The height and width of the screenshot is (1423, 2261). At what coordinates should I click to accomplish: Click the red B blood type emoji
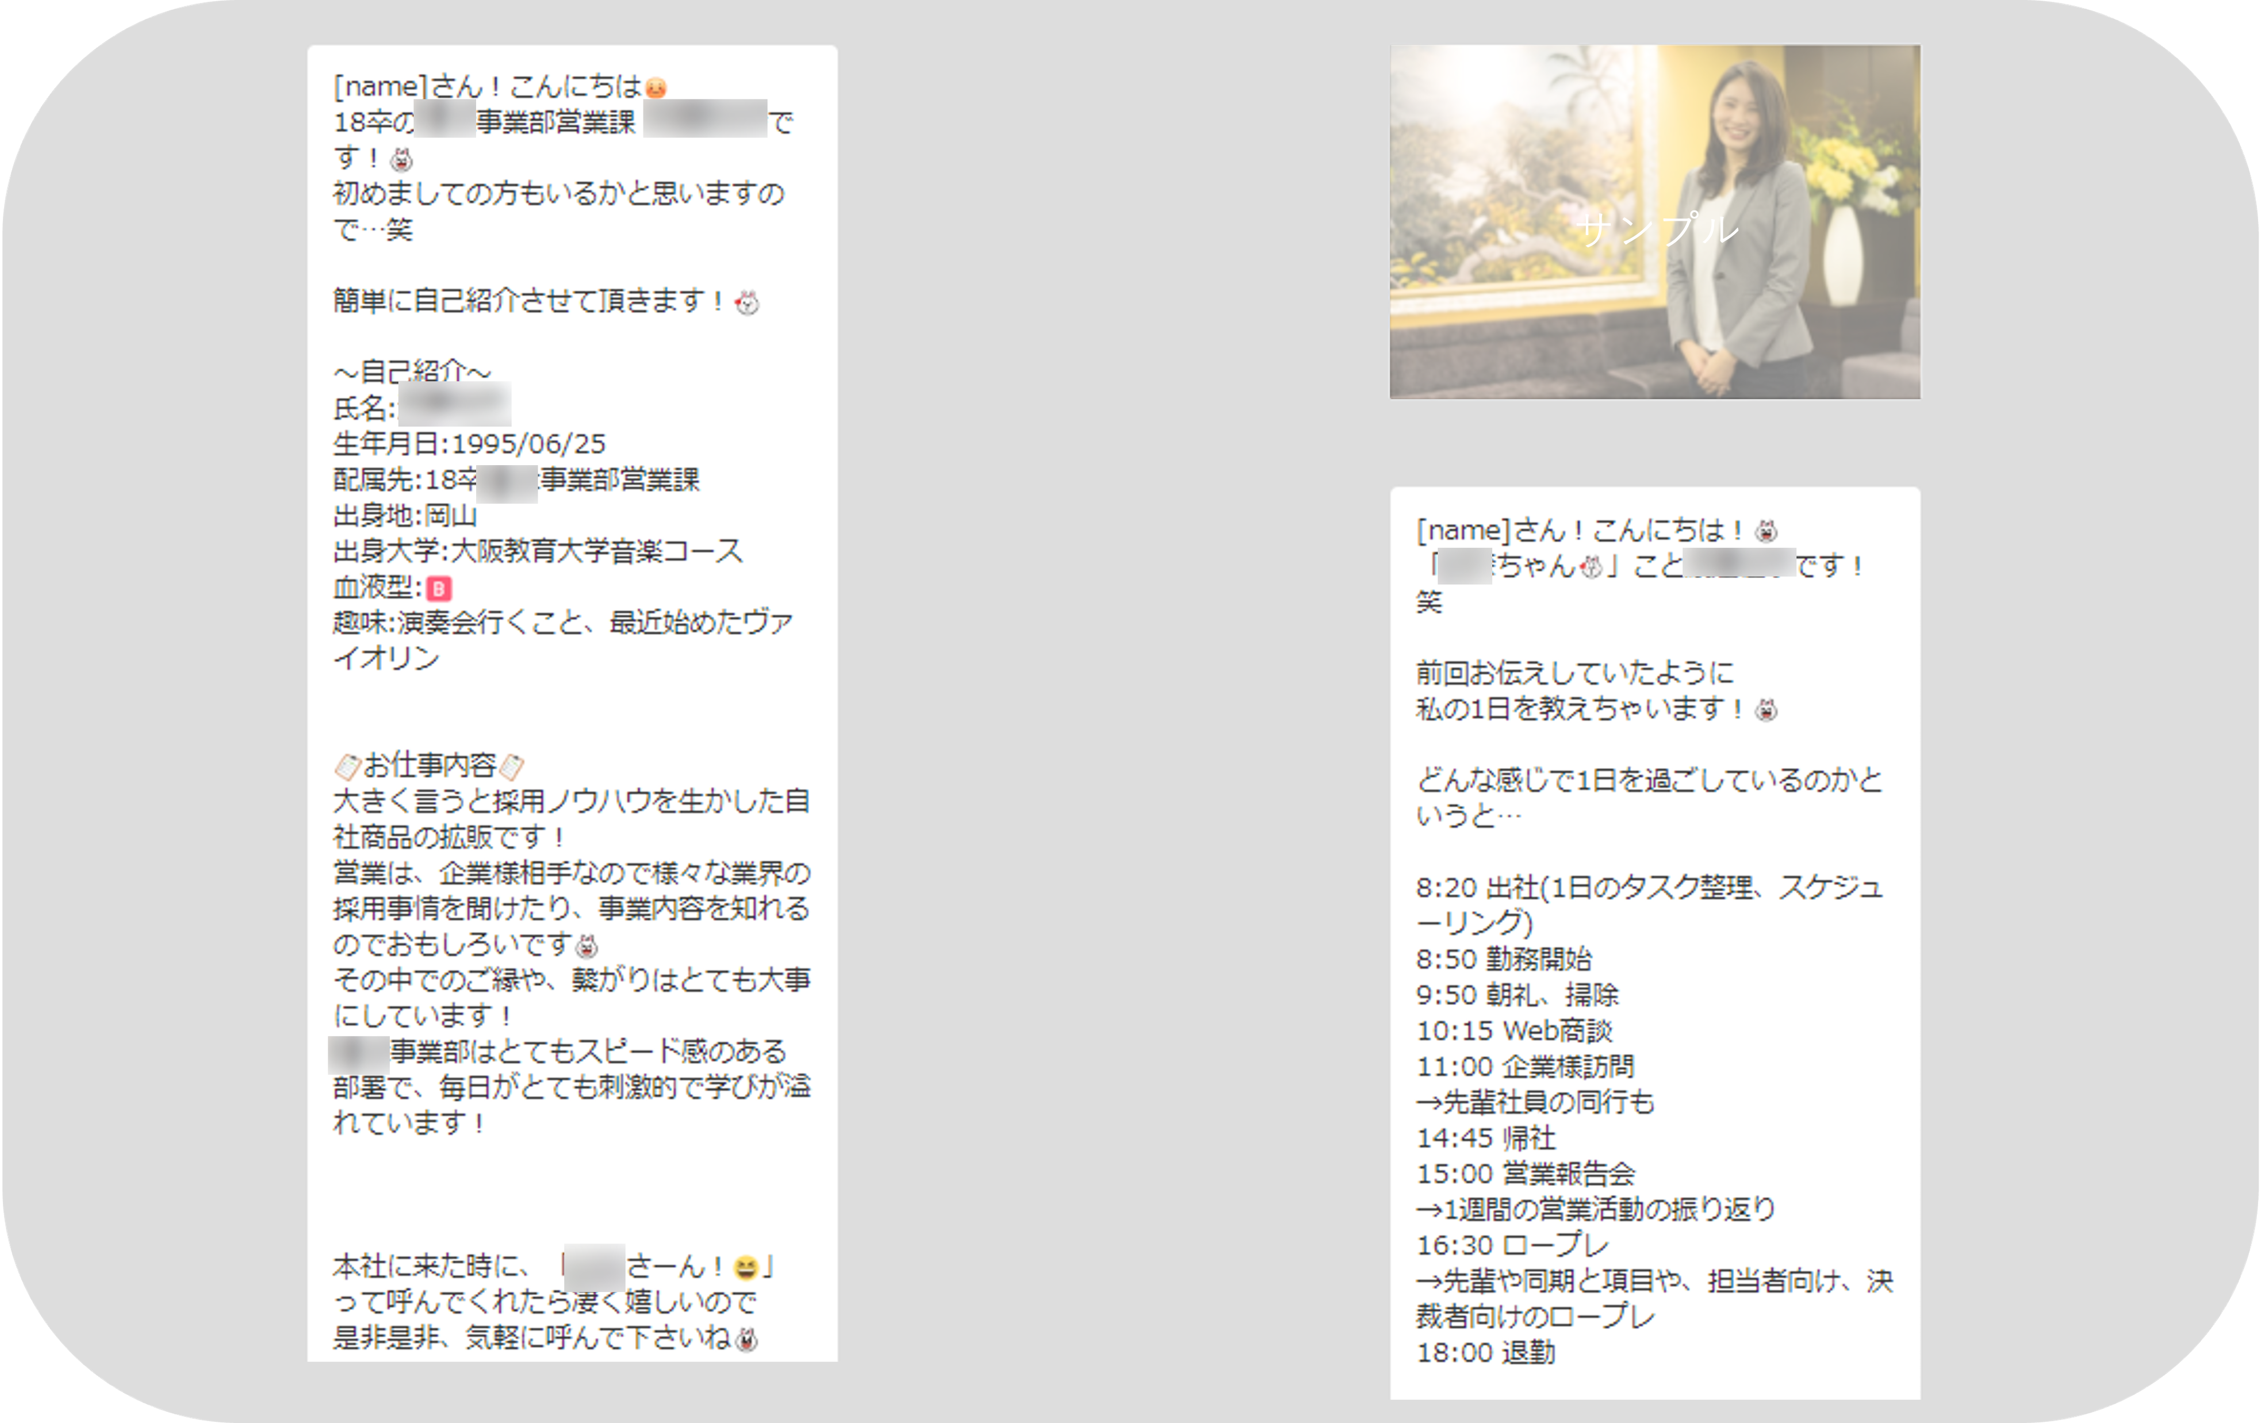point(439,589)
